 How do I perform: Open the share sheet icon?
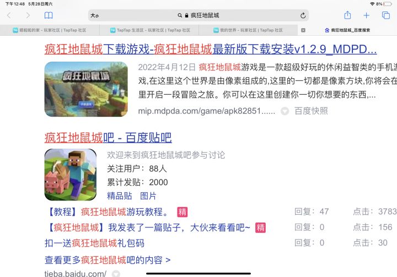tap(347, 15)
